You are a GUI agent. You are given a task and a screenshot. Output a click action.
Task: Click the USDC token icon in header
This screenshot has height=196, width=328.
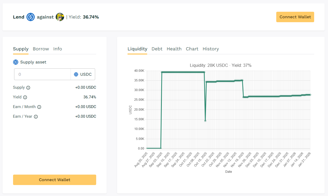point(31,17)
